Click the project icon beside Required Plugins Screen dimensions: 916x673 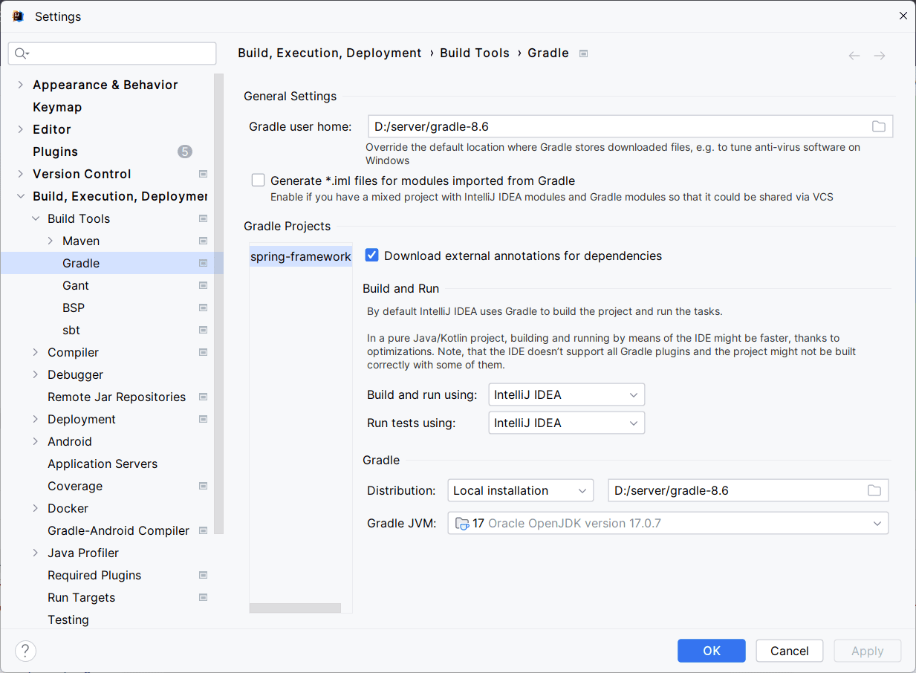[x=203, y=575]
